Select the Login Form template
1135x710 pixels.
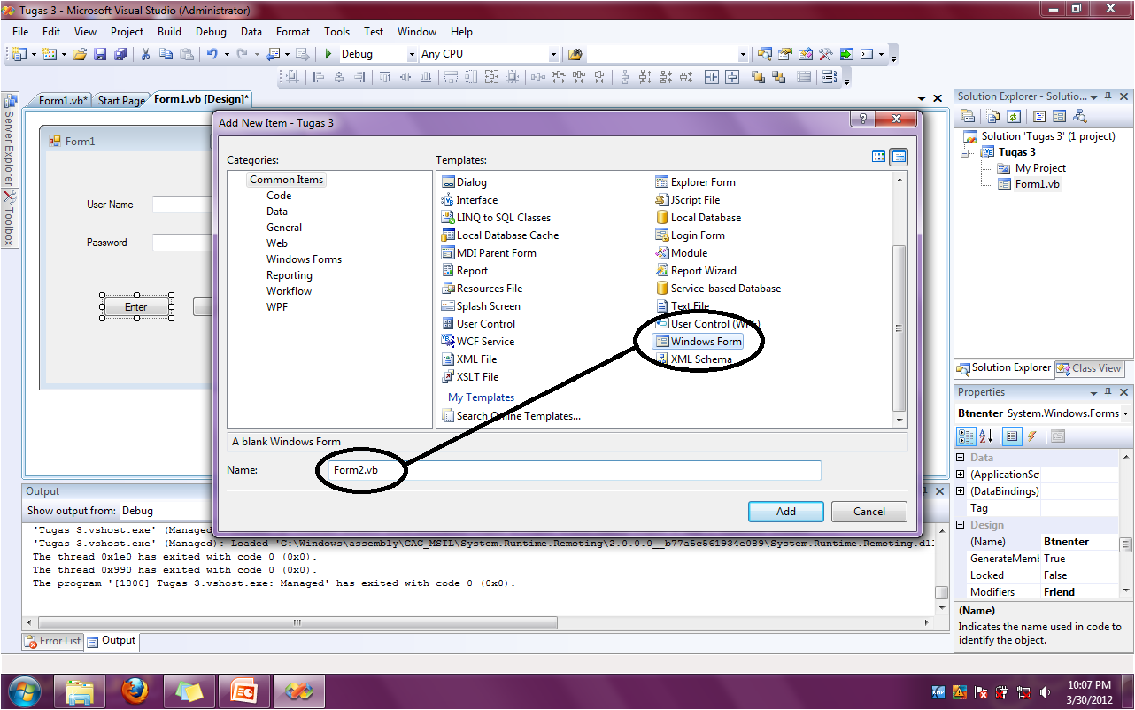tap(690, 235)
